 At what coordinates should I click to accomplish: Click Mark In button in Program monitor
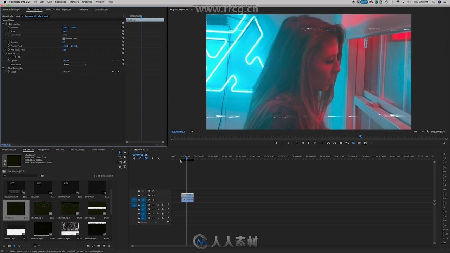tap(283, 143)
